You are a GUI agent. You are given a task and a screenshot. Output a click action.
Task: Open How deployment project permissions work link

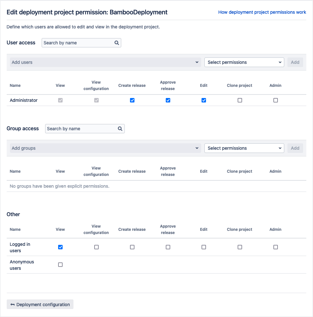pyautogui.click(x=262, y=12)
